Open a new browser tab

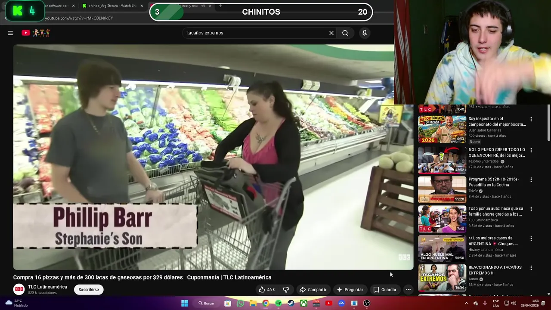click(x=220, y=6)
